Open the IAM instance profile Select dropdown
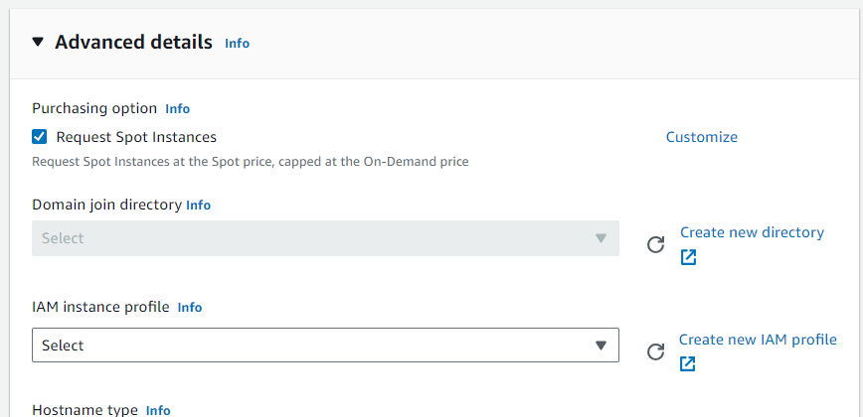Screen dimensions: 863x417 [x=325, y=346]
